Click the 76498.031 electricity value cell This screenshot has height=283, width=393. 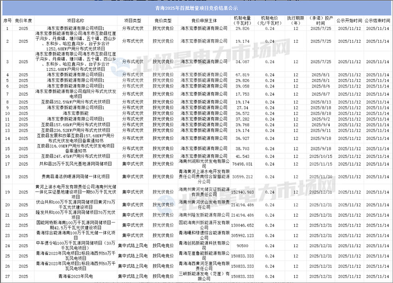pos(242,164)
